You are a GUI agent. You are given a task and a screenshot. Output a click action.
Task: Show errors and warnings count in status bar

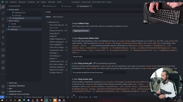[x=9, y=97]
